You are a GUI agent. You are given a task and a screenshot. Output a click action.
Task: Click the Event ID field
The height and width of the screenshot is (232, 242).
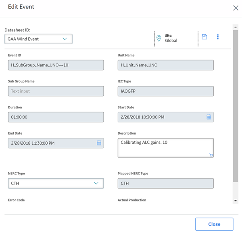[56, 65]
